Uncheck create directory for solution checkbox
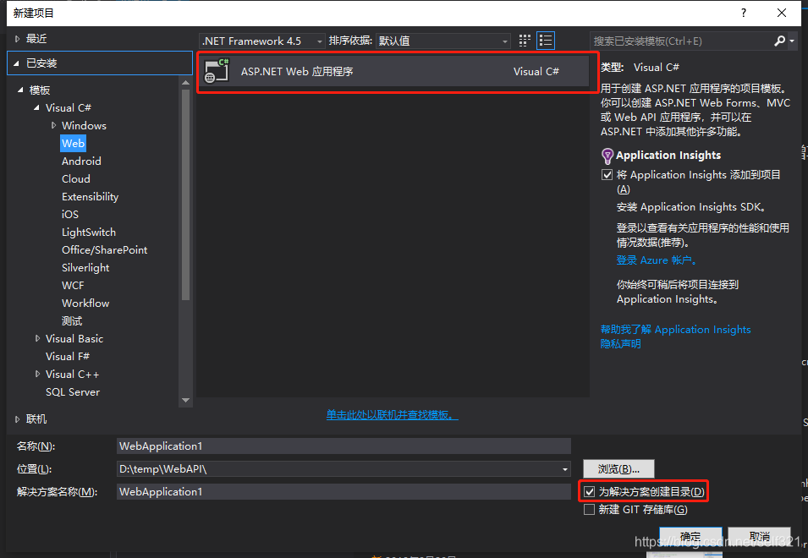 click(590, 492)
